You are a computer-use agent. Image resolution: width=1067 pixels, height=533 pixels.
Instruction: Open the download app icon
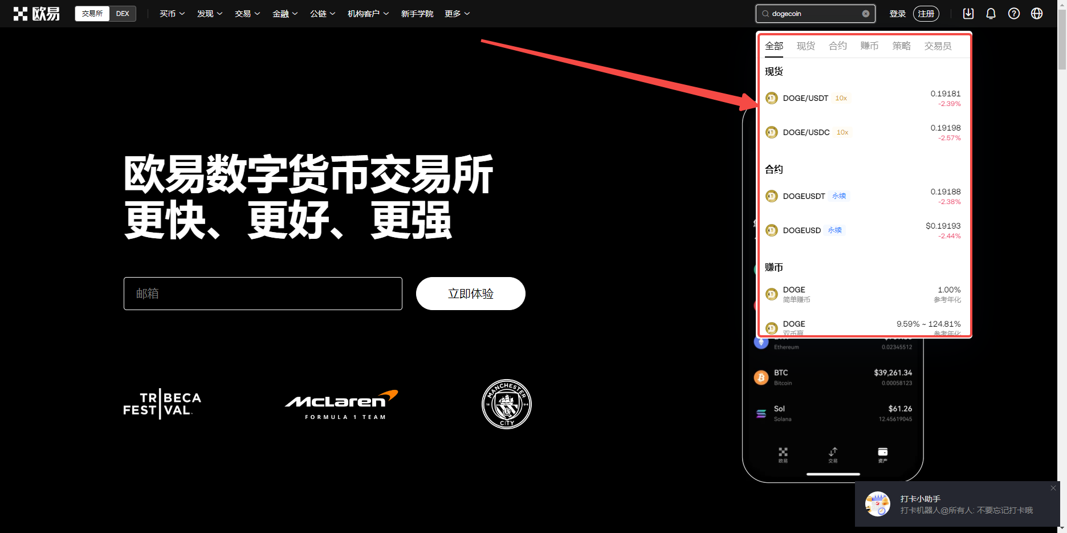pos(968,14)
